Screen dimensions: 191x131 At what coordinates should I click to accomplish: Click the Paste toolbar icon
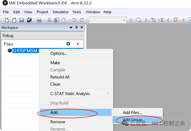64,20
